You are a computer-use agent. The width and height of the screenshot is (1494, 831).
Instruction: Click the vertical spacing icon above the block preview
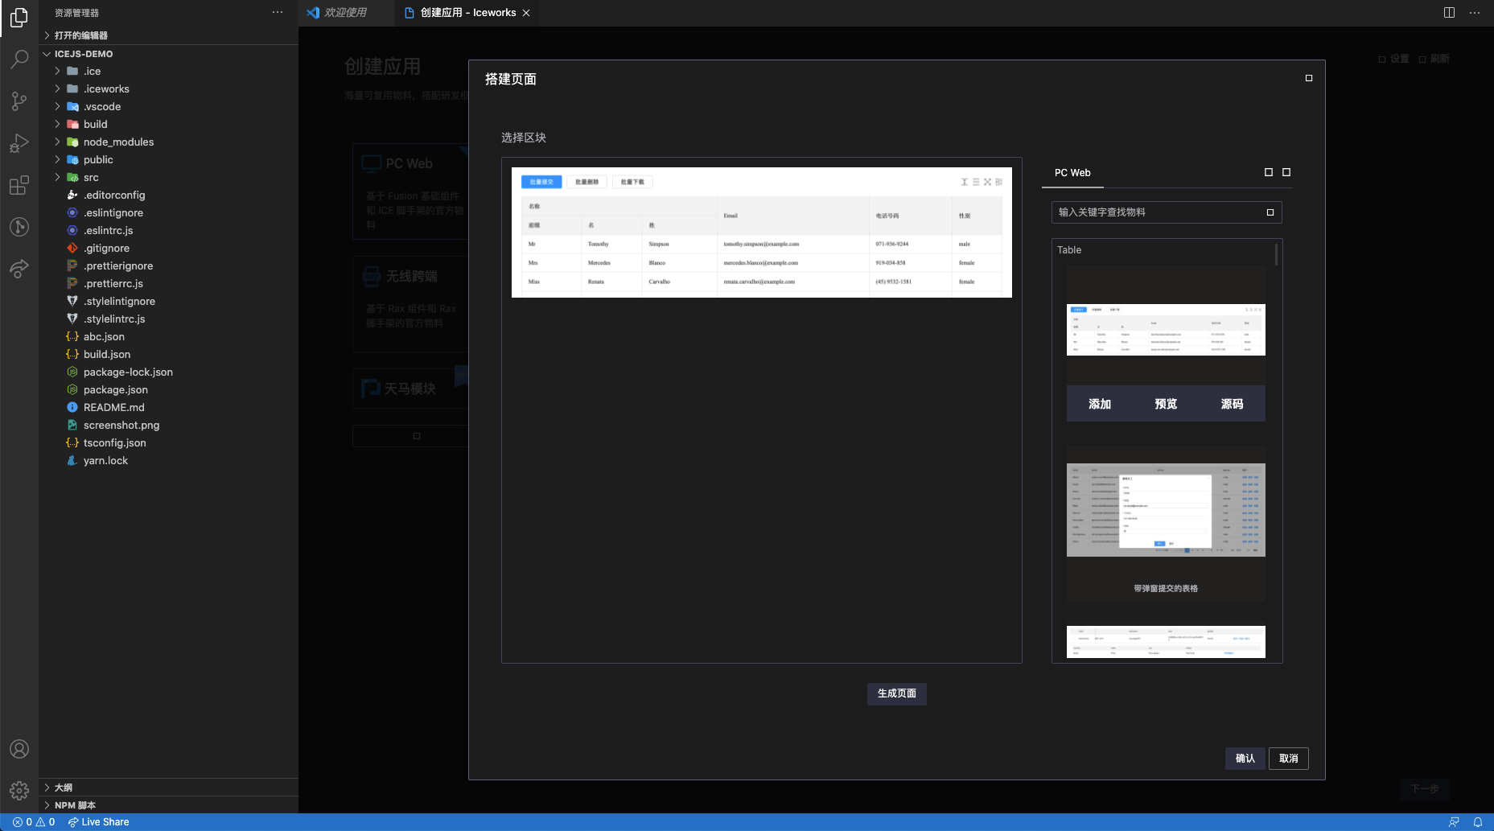pyautogui.click(x=965, y=182)
